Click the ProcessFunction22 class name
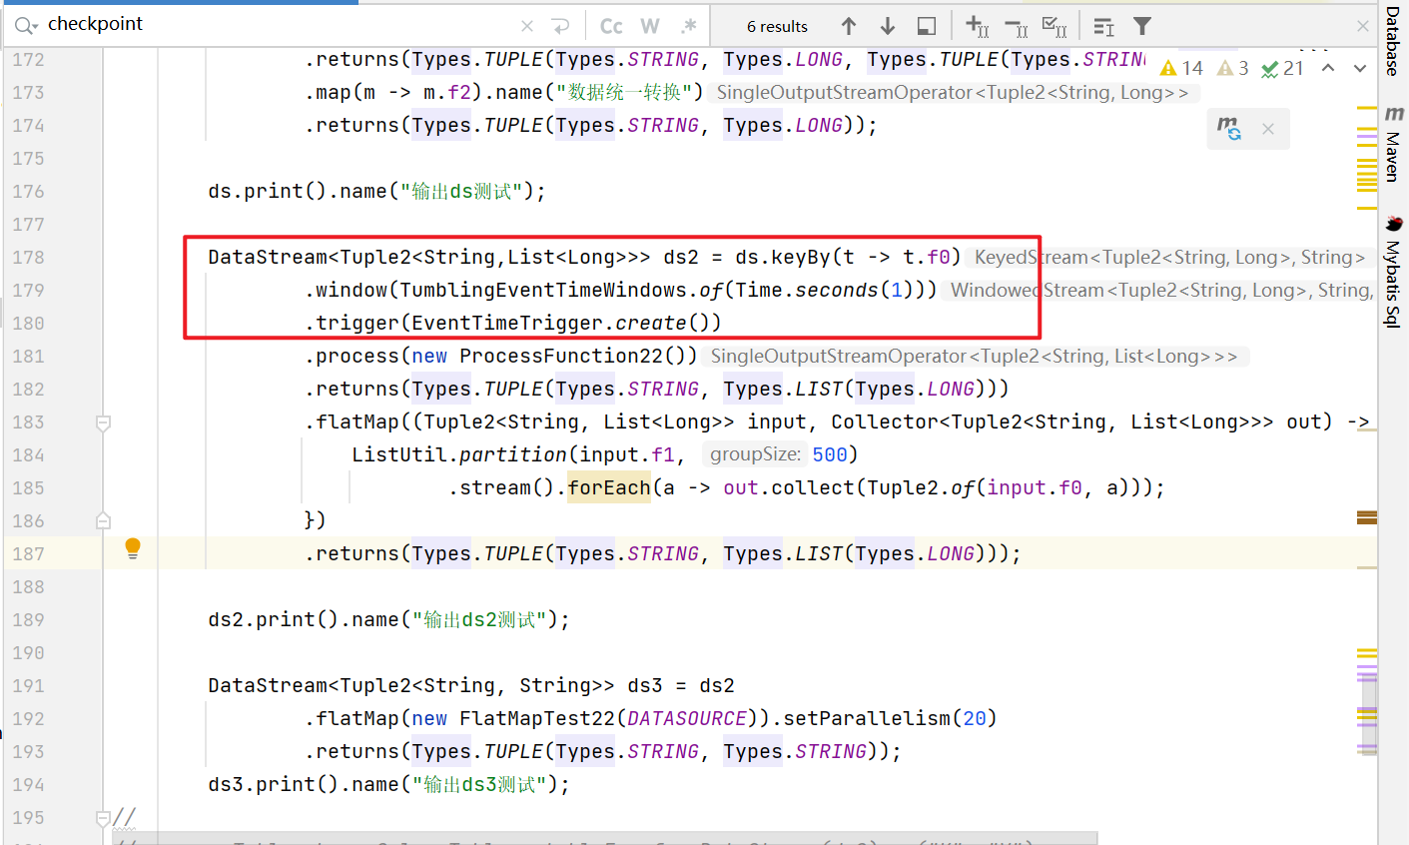This screenshot has width=1409, height=845. click(567, 356)
